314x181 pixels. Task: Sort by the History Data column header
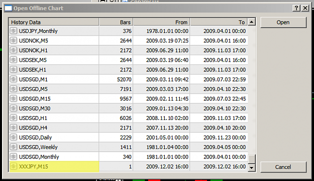coord(54,22)
